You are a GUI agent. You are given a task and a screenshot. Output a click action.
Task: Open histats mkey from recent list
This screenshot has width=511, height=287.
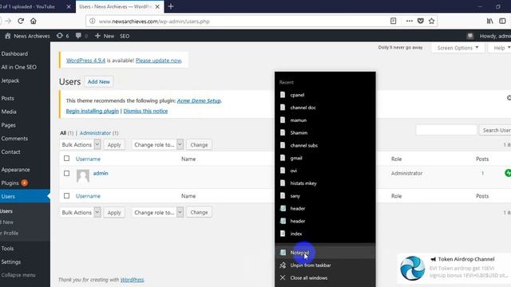pos(325,183)
